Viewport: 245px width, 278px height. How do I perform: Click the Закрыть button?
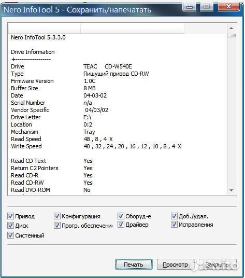point(218,265)
